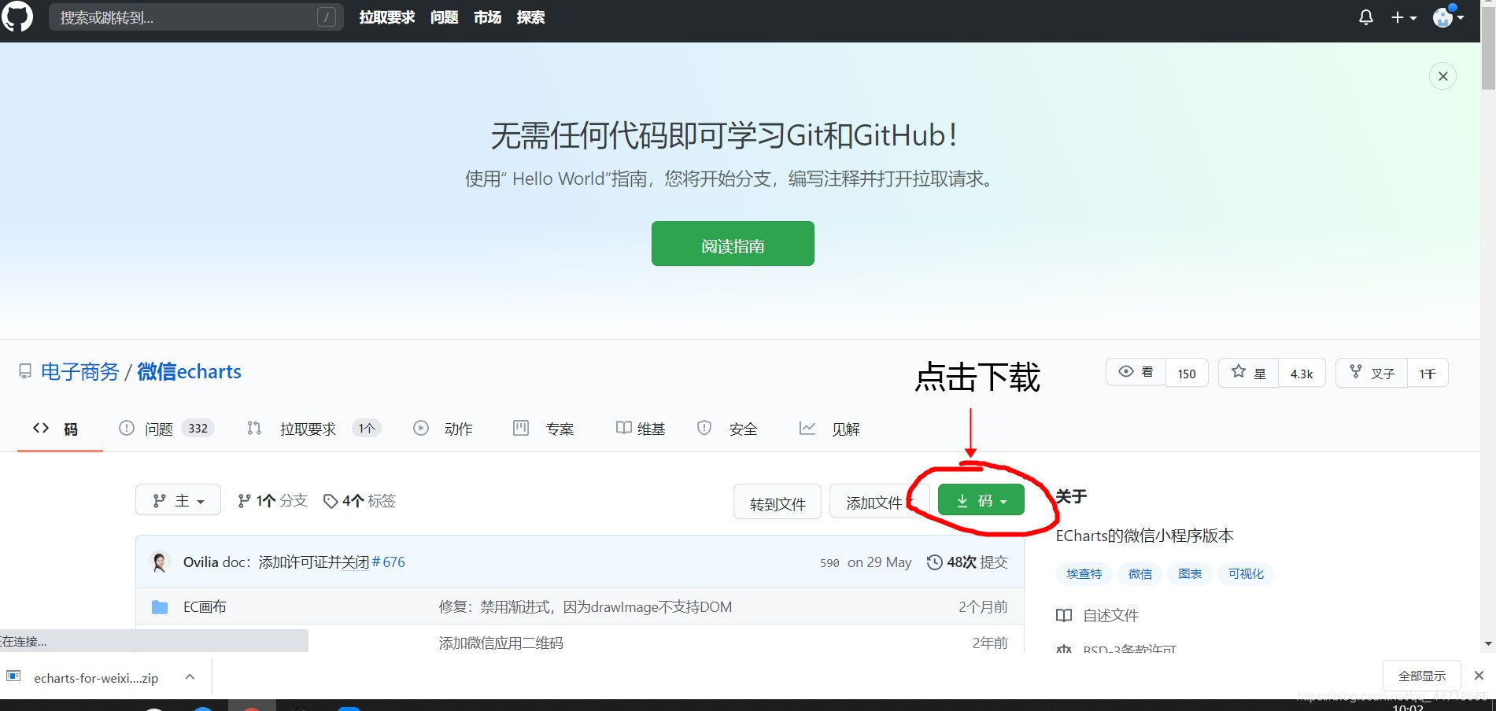Open commit hash 590

pyautogui.click(x=829, y=562)
